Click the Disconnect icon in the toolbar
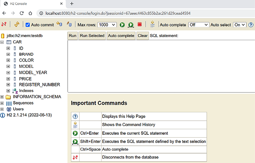 (x=4, y=25)
